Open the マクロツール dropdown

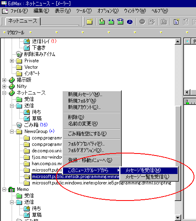pyautogui.click(x=14, y=33)
